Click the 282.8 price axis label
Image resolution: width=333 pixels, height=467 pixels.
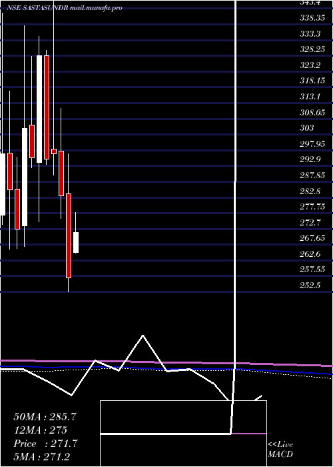pyautogui.click(x=310, y=191)
